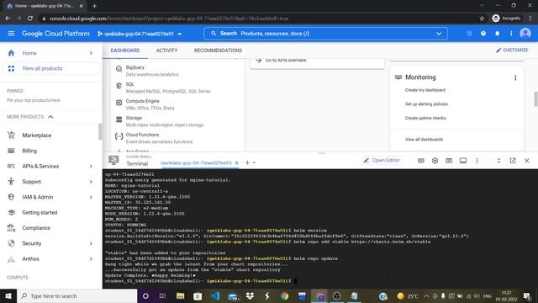538x303 pixels.
Task: Reload the browser page
Action: (x=30, y=19)
